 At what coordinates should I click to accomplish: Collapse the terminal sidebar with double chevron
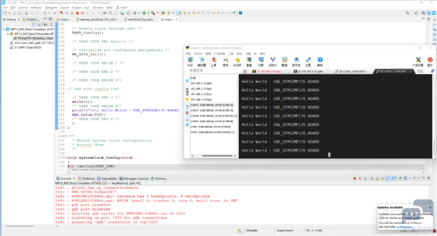click(x=187, y=81)
